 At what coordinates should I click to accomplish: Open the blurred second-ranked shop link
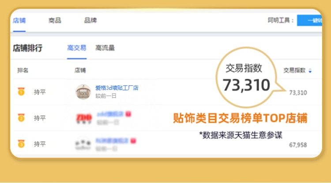[110, 114]
